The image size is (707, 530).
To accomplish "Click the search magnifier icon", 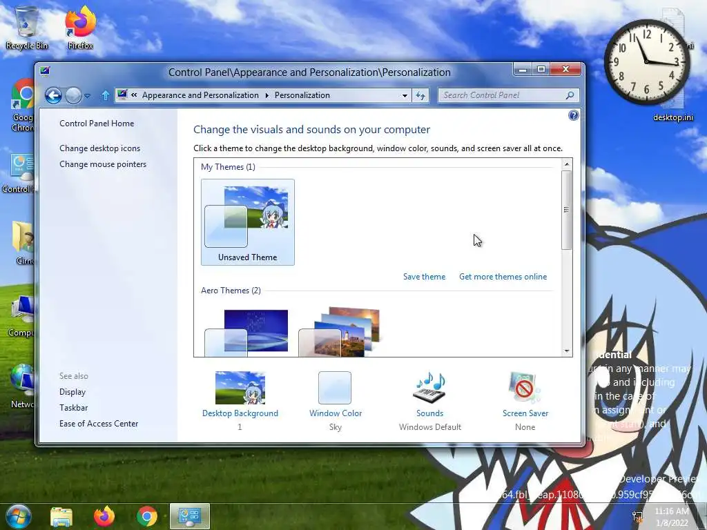I will 570,95.
